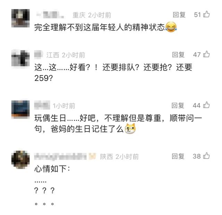Like the Jiangxi comment with 47 likes
Viewport: 222px width, 215px height.
pos(206,54)
